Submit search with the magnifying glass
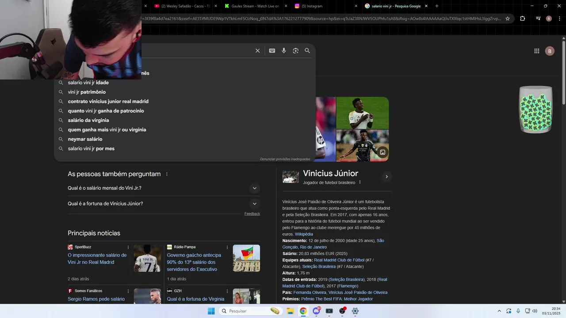The image size is (566, 318). (307, 51)
